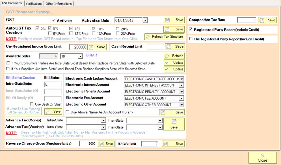Open Advance Tax (Money) Intra-State dropdown
The height and width of the screenshot is (165, 281).
[x=103, y=121]
